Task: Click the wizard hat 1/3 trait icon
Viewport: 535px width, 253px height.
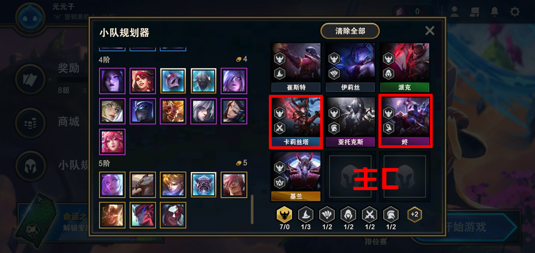Action: [x=306, y=215]
